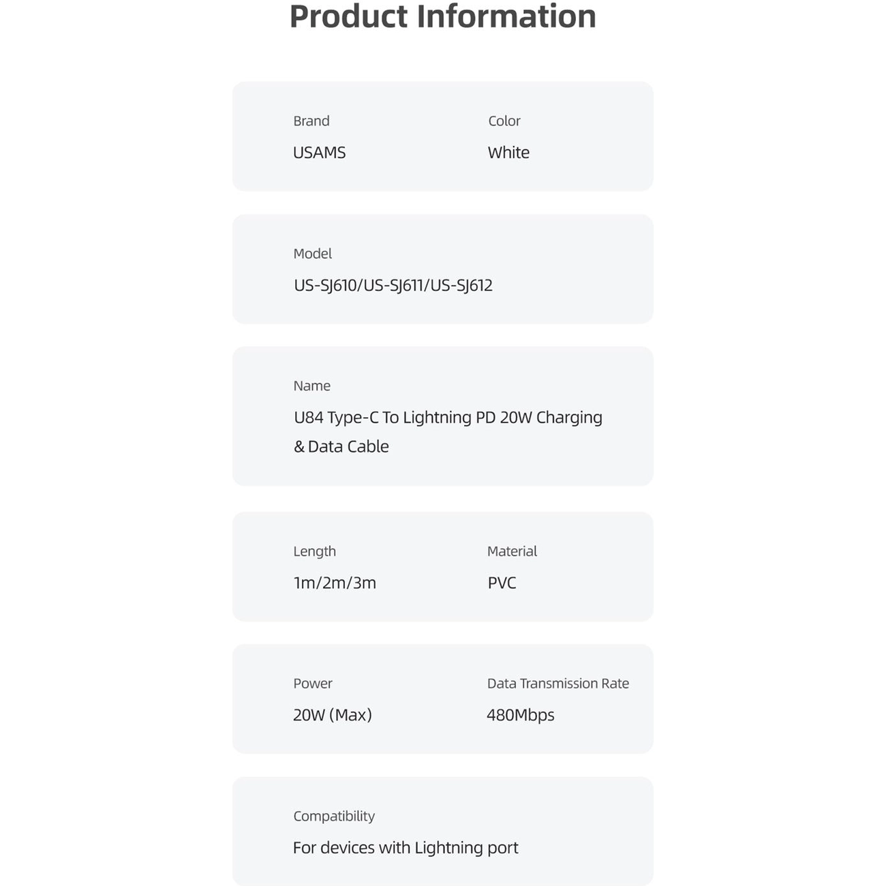Click the PVC material value
The image size is (886, 886).
click(x=502, y=583)
